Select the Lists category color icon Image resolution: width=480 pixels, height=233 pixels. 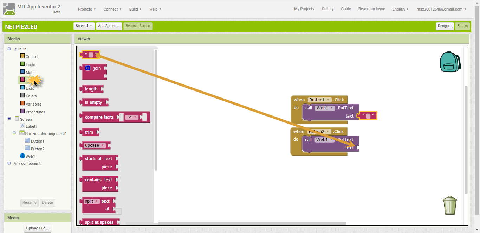[x=22, y=88]
